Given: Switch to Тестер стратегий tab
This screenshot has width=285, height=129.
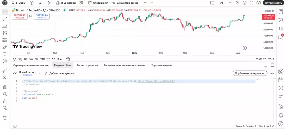Looking at the screenshot, I should pyautogui.click(x=87, y=65).
